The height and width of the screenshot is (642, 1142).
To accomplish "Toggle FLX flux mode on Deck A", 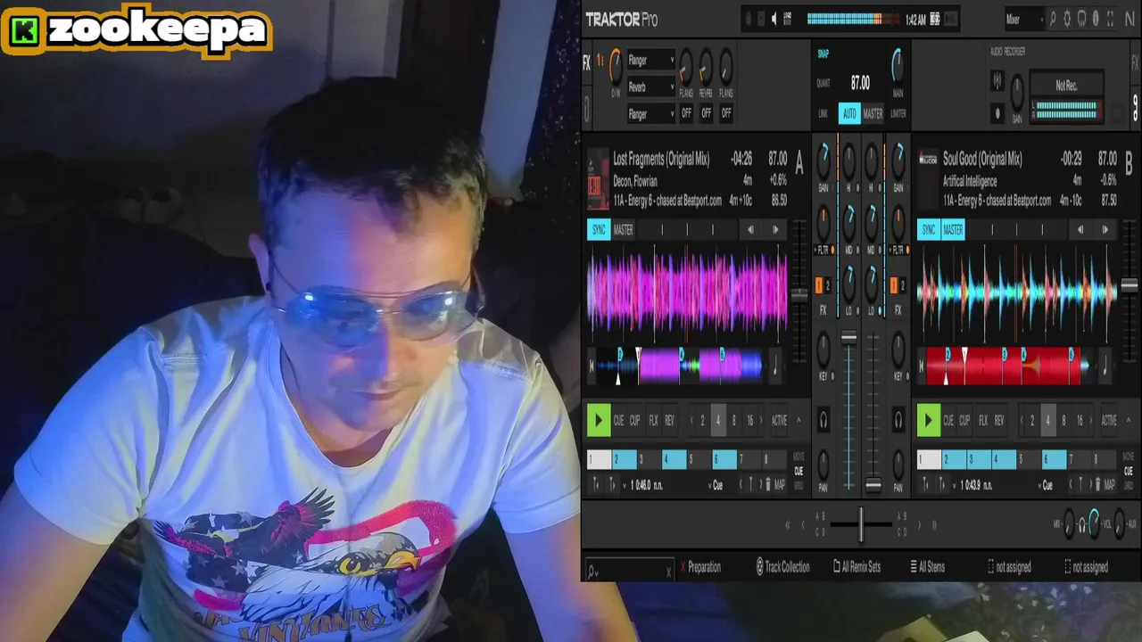I will pos(653,420).
